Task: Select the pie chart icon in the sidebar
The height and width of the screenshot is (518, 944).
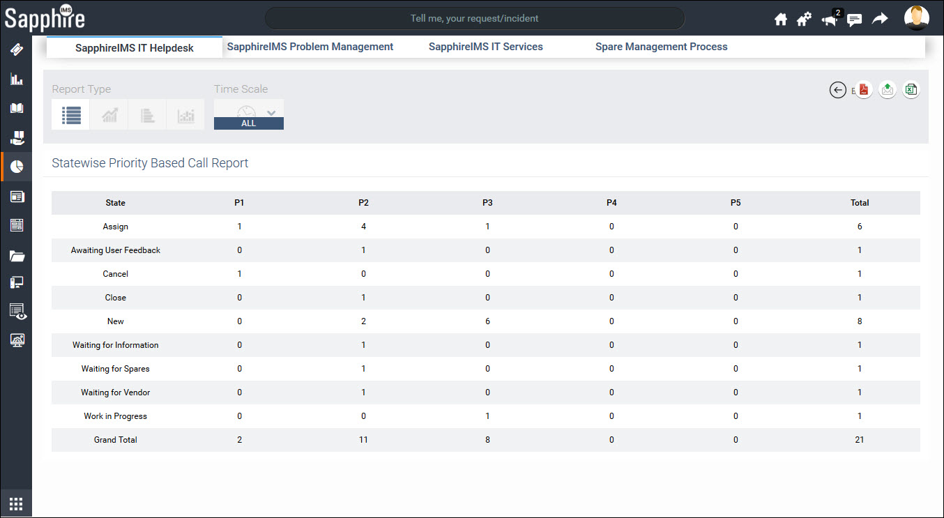Action: 15,166
